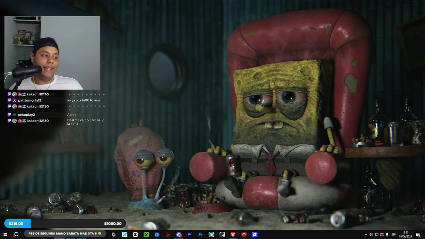
Task: Open the Windows Start menu
Action: point(5,234)
